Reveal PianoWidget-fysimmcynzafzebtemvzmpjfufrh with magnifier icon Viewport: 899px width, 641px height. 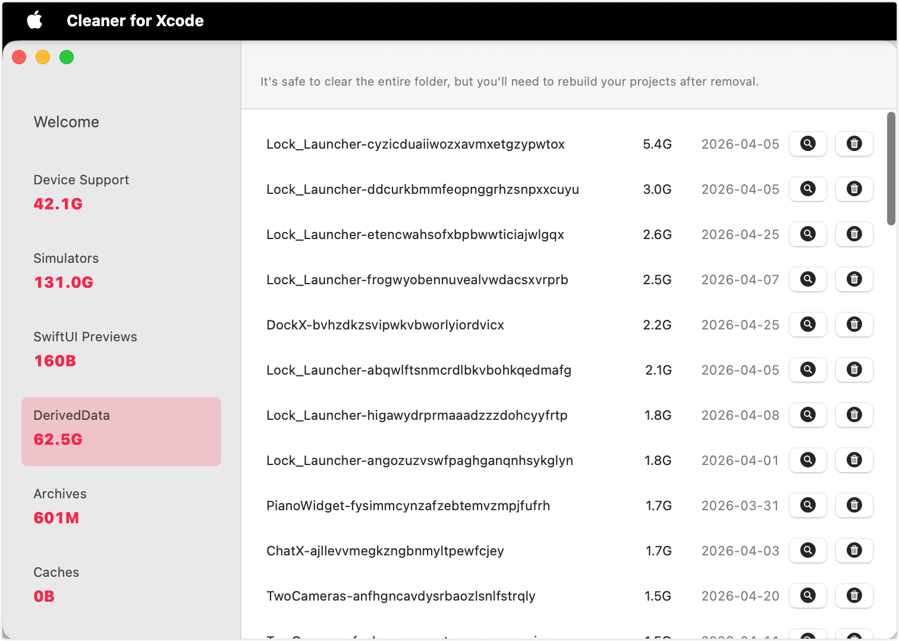coord(808,505)
